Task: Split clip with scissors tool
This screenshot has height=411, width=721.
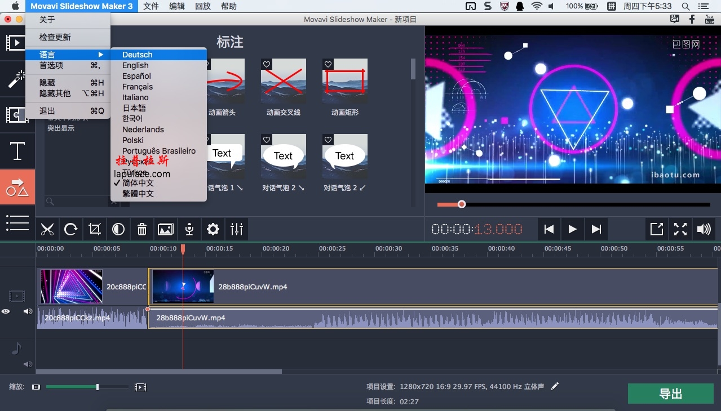Action: pos(47,229)
